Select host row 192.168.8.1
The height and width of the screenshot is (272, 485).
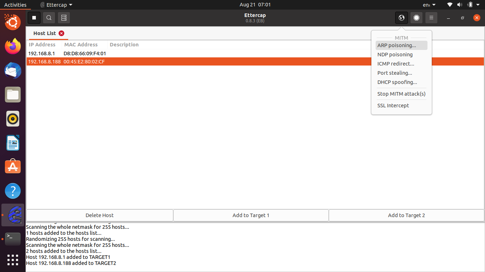[x=255, y=53]
